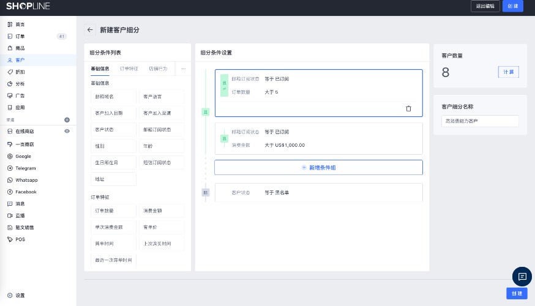Open Google channel
Image resolution: width=535 pixels, height=306 pixels.
click(x=23, y=157)
